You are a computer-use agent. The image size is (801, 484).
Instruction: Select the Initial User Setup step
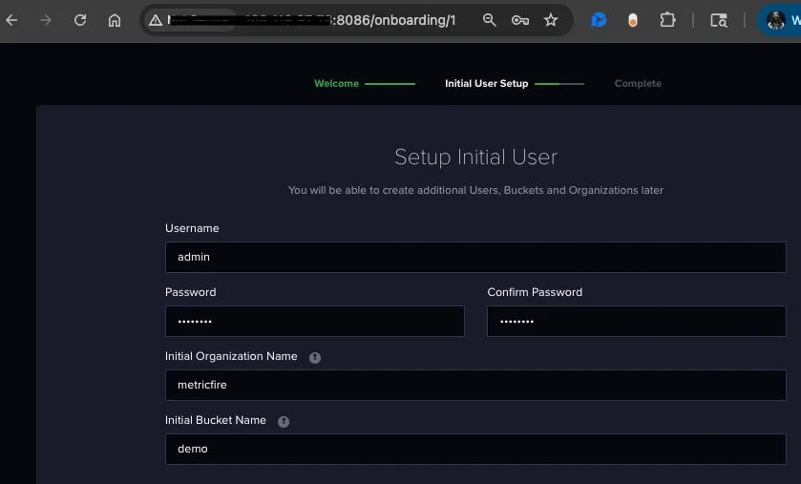point(486,84)
